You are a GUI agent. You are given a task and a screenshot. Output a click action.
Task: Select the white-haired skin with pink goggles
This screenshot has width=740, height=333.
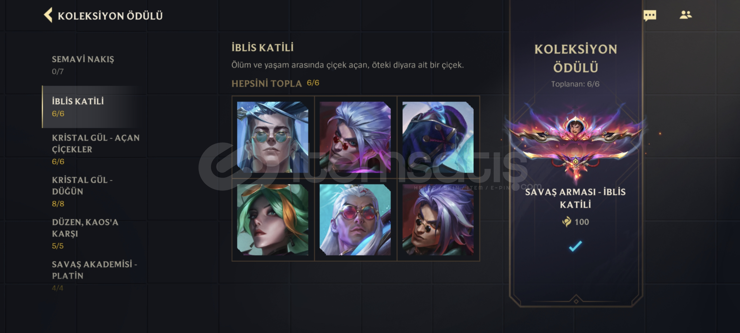pyautogui.click(x=355, y=220)
